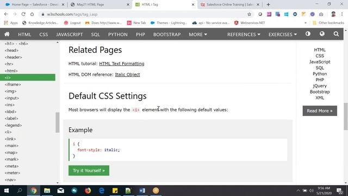Open the W3Schools search icon
This screenshot has height=196, width=348.
click(336, 34)
